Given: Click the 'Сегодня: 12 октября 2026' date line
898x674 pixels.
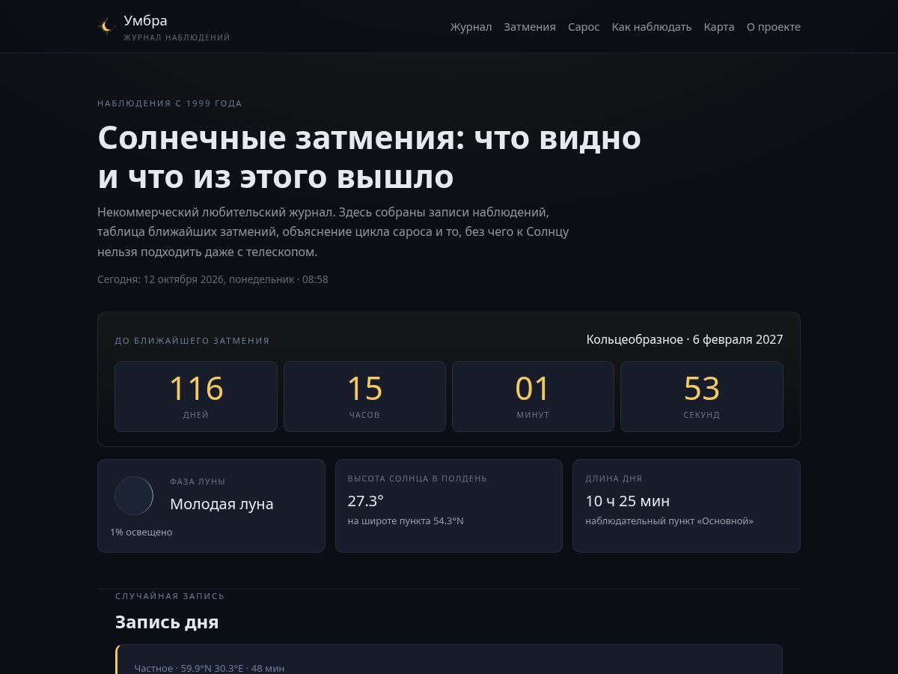Looking at the screenshot, I should [213, 279].
